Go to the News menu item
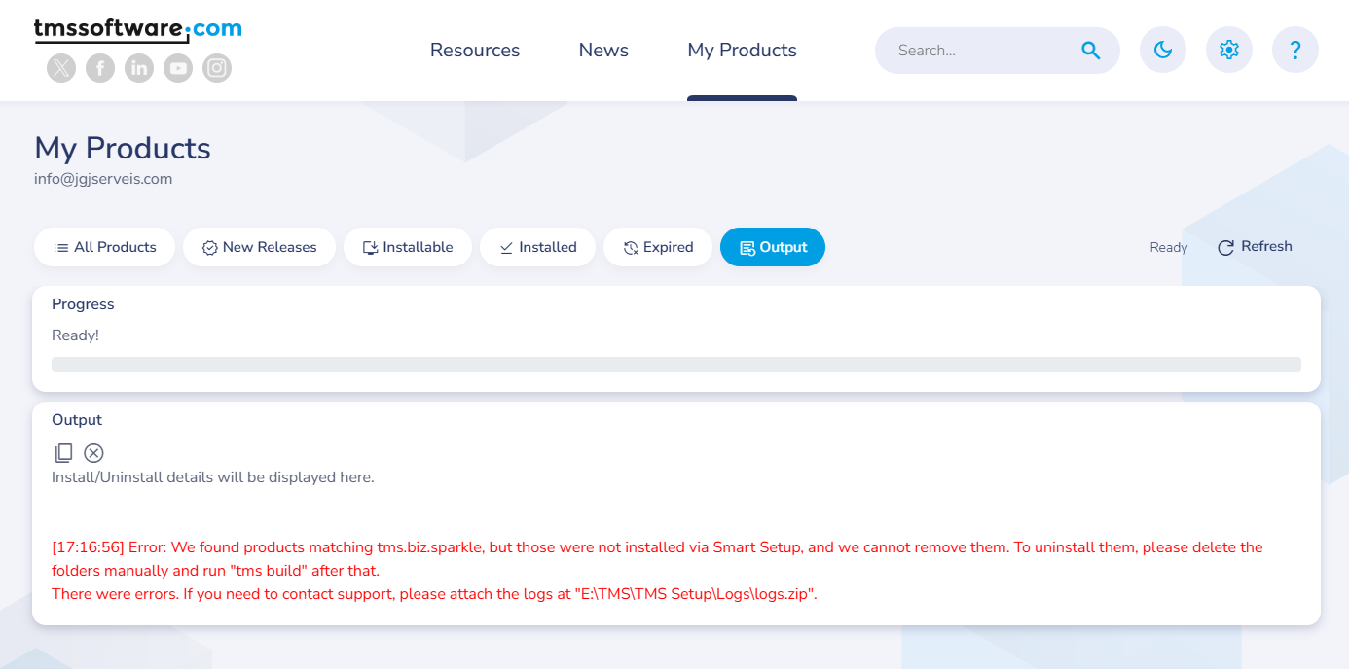 point(603,51)
